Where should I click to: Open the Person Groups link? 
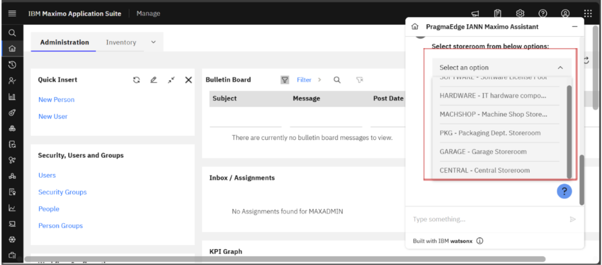[61, 226]
